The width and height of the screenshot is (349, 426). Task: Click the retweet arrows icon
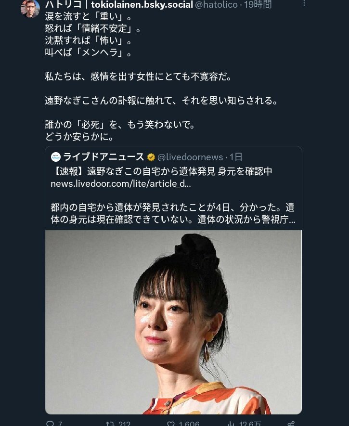tap(110, 424)
